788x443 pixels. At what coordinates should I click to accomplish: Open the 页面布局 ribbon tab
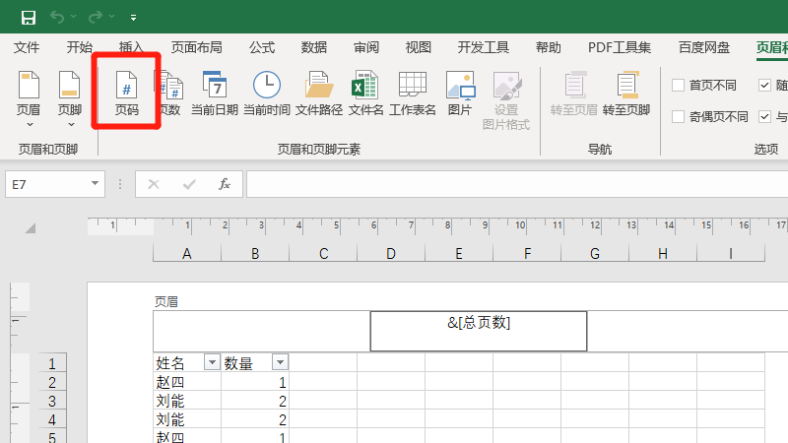[196, 47]
